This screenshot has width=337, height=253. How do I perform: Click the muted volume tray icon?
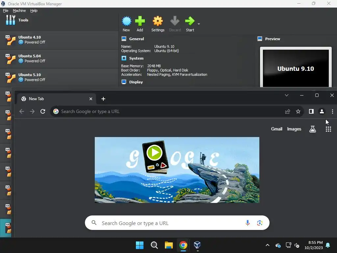297,245
